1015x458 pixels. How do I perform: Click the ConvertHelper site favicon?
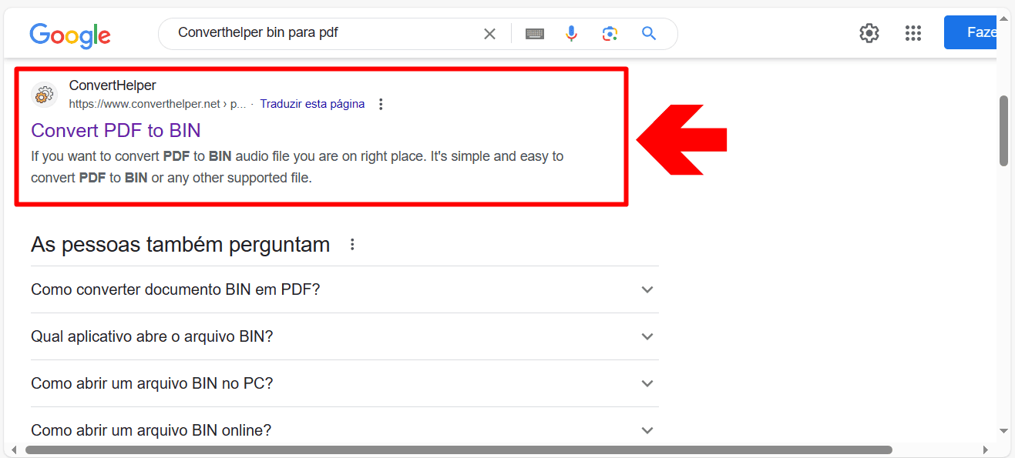coord(44,95)
